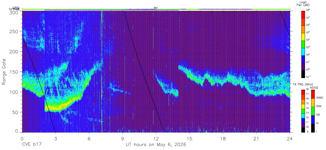Click the '150' tick on the Range Gate axis
The height and width of the screenshot is (150, 326).
(x=14, y=72)
